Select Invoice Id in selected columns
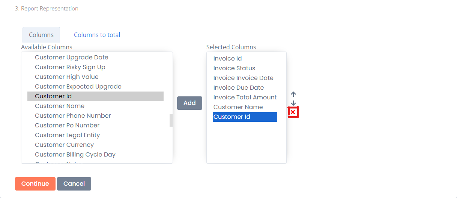Image resolution: width=457 pixels, height=198 pixels. point(245,59)
